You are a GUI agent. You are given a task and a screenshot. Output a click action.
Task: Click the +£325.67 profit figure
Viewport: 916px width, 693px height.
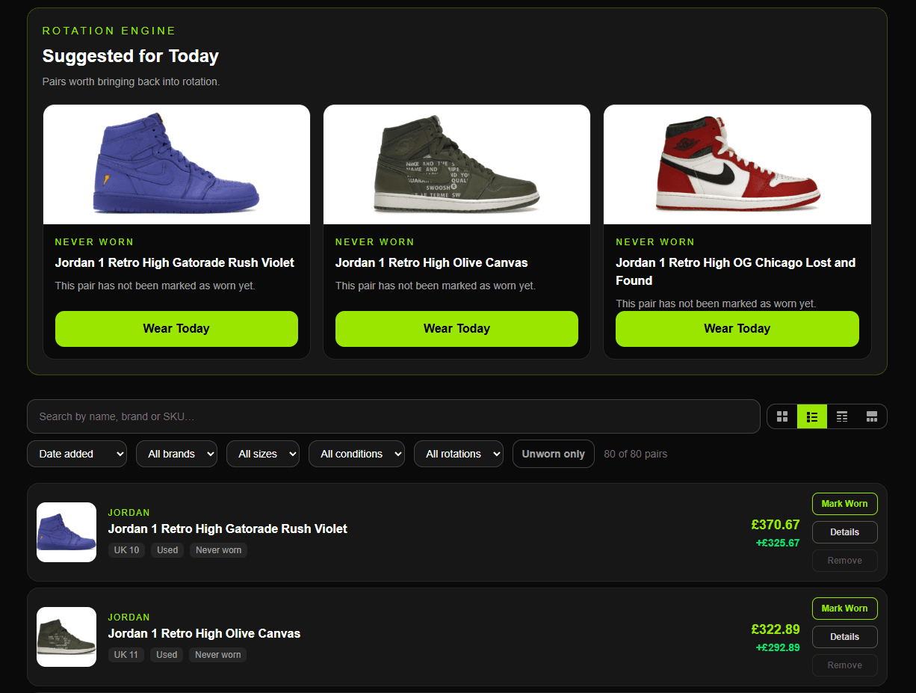click(778, 543)
